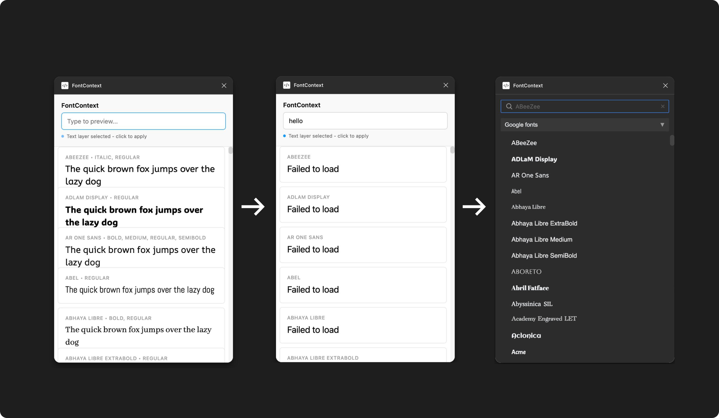Select Abril Fatface from the font list
This screenshot has width=719, height=418.
[x=530, y=288]
